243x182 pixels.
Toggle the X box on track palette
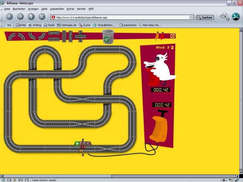[172, 36]
